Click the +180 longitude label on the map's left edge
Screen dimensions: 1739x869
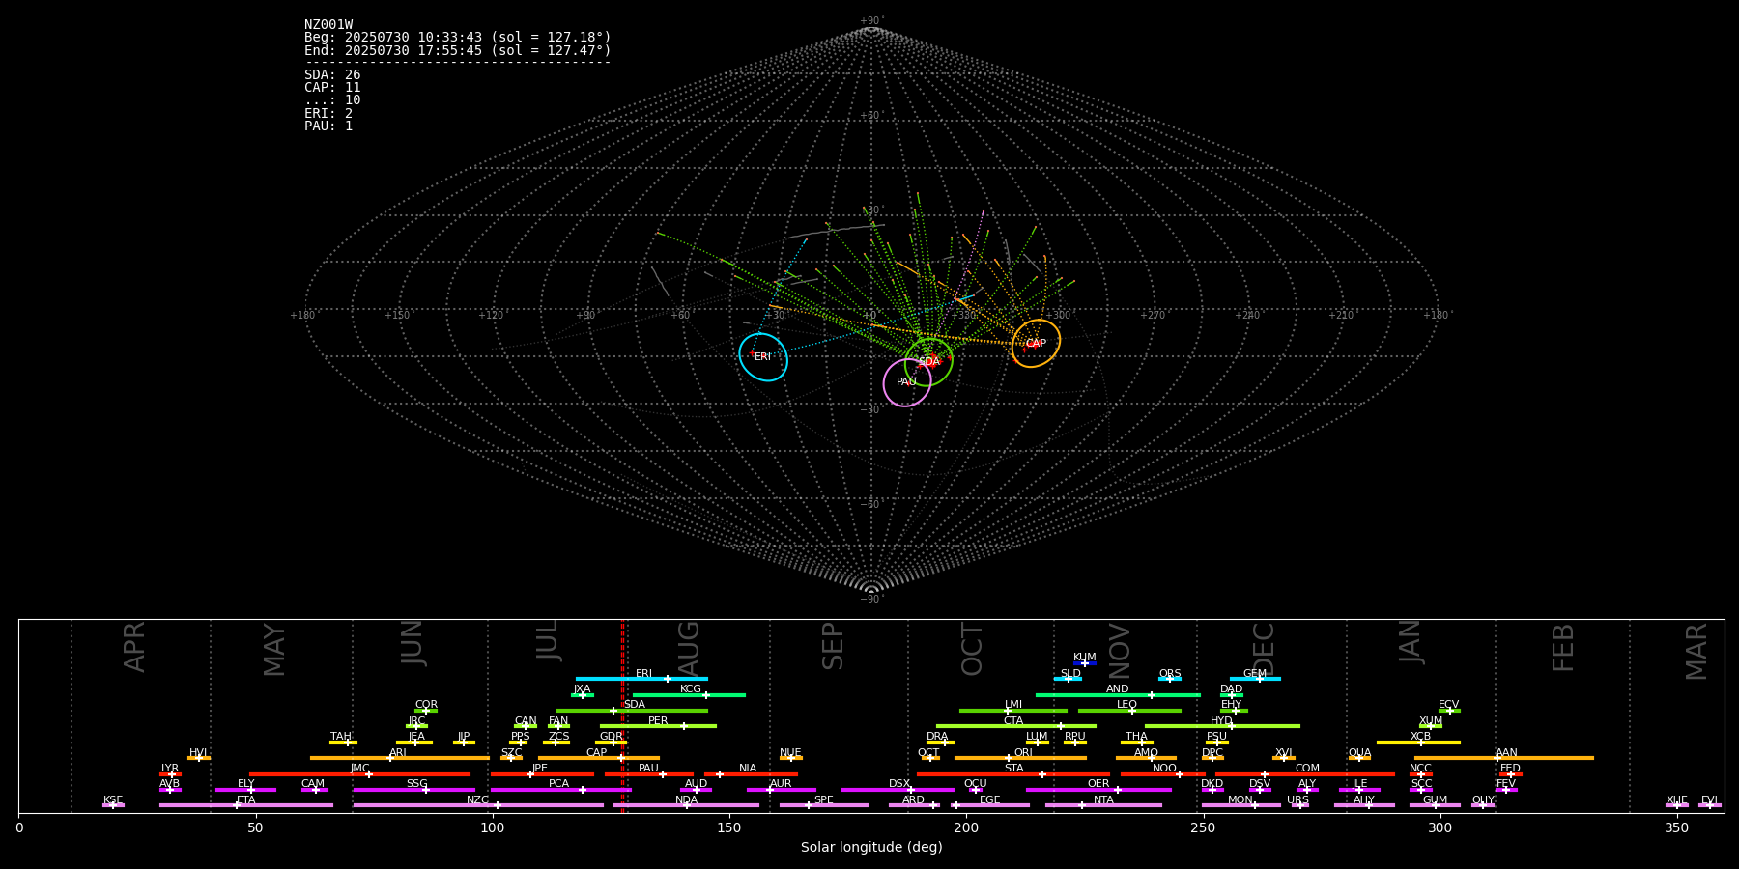pos(302,316)
